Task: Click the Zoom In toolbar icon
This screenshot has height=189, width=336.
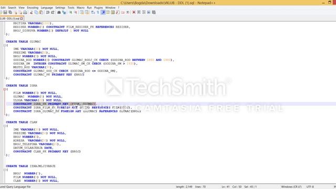Action: click(x=70, y=13)
